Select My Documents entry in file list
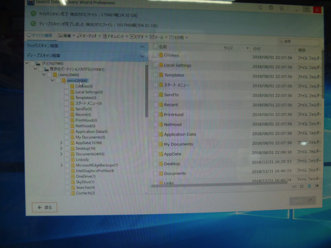The height and width of the screenshot is (248, 331). 178,144
